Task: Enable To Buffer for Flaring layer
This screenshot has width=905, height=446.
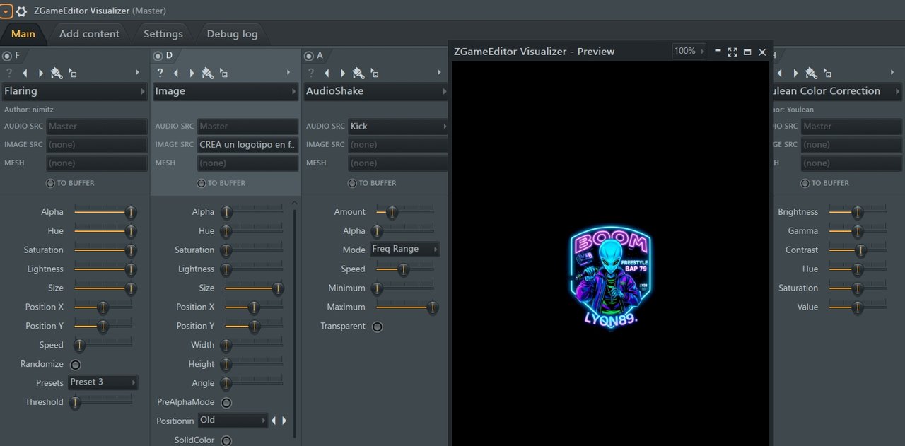Action: click(50, 183)
